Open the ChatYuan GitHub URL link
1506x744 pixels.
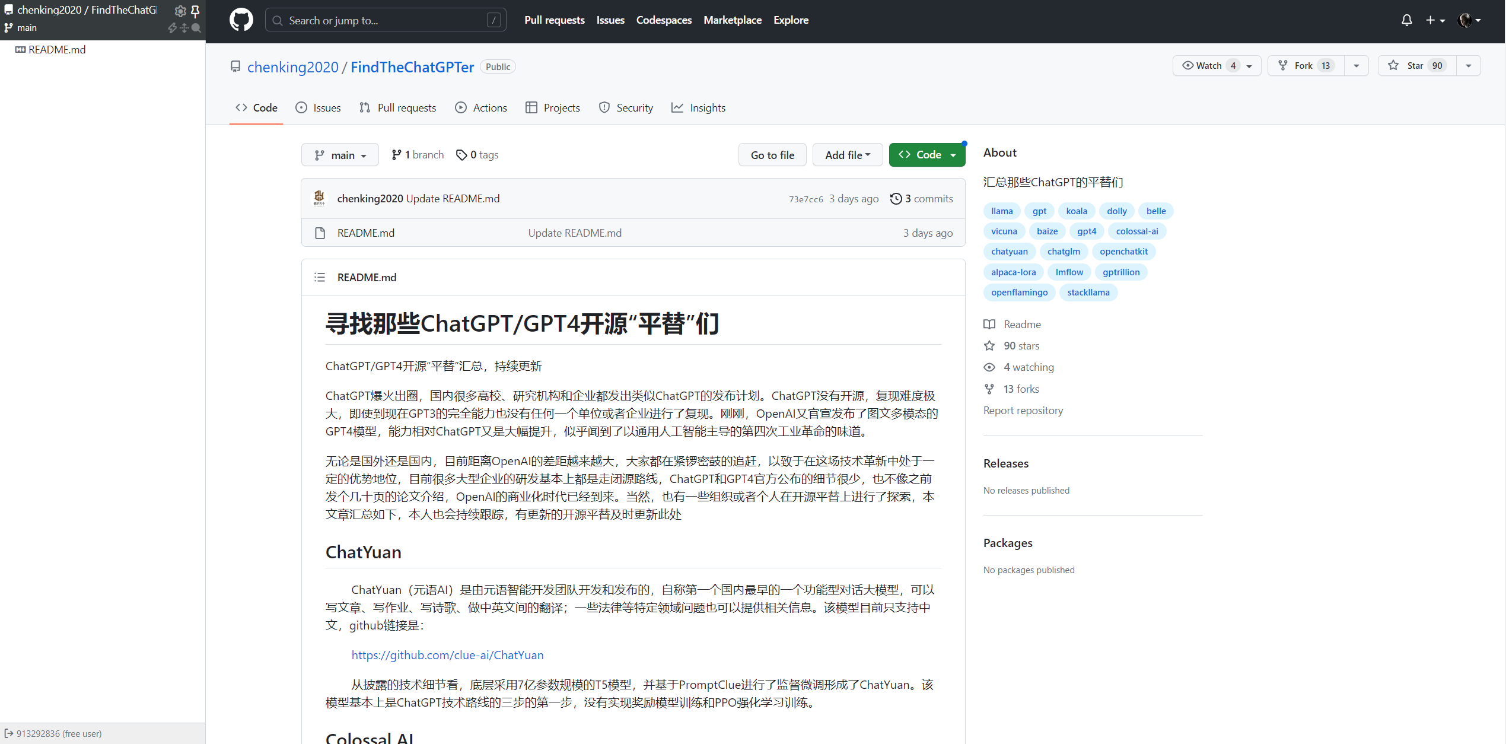447,655
